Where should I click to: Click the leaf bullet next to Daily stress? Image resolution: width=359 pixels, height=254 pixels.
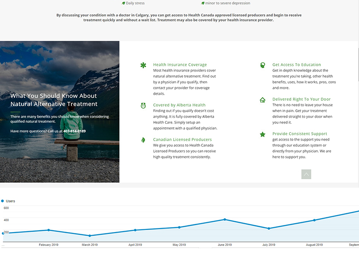123,3
